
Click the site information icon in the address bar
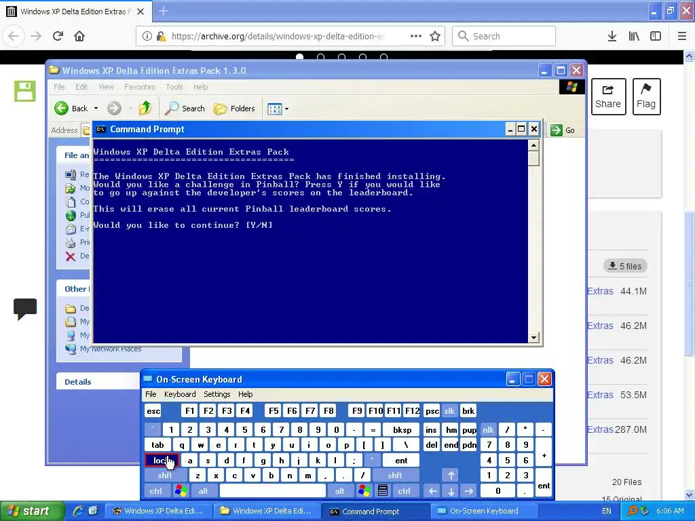(x=147, y=36)
